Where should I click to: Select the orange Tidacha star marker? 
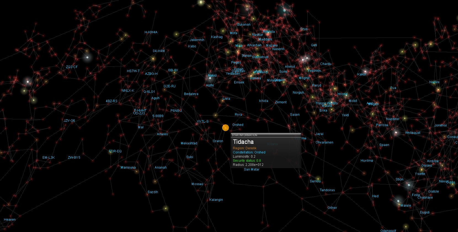coord(225,128)
